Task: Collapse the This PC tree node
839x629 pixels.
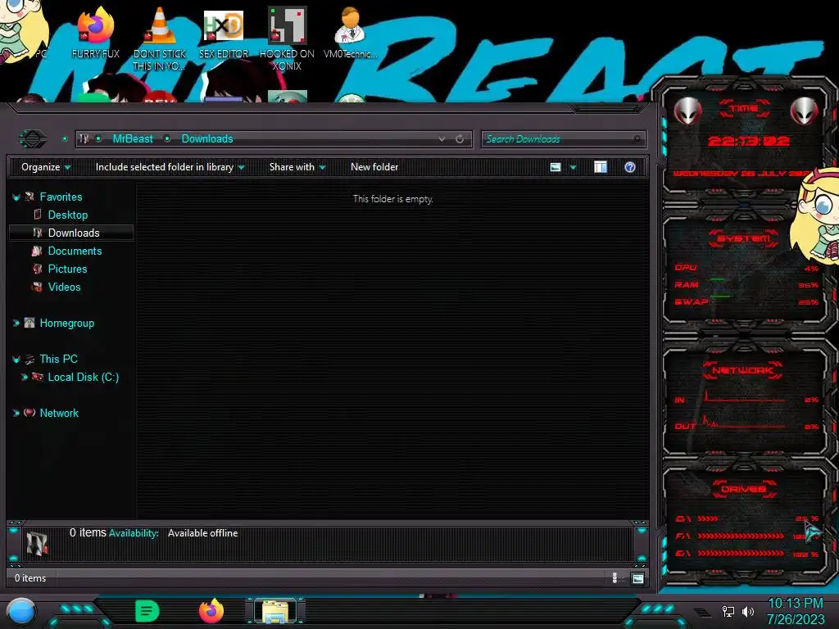Action: point(16,360)
